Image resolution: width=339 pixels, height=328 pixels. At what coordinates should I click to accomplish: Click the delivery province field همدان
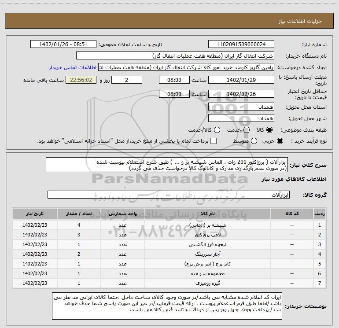click(x=241, y=107)
